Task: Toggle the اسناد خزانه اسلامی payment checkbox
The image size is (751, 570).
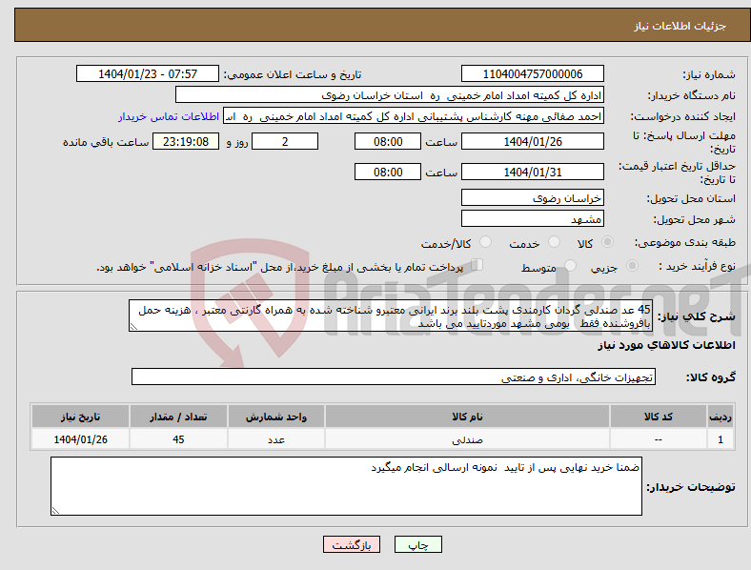Action: 477,265
